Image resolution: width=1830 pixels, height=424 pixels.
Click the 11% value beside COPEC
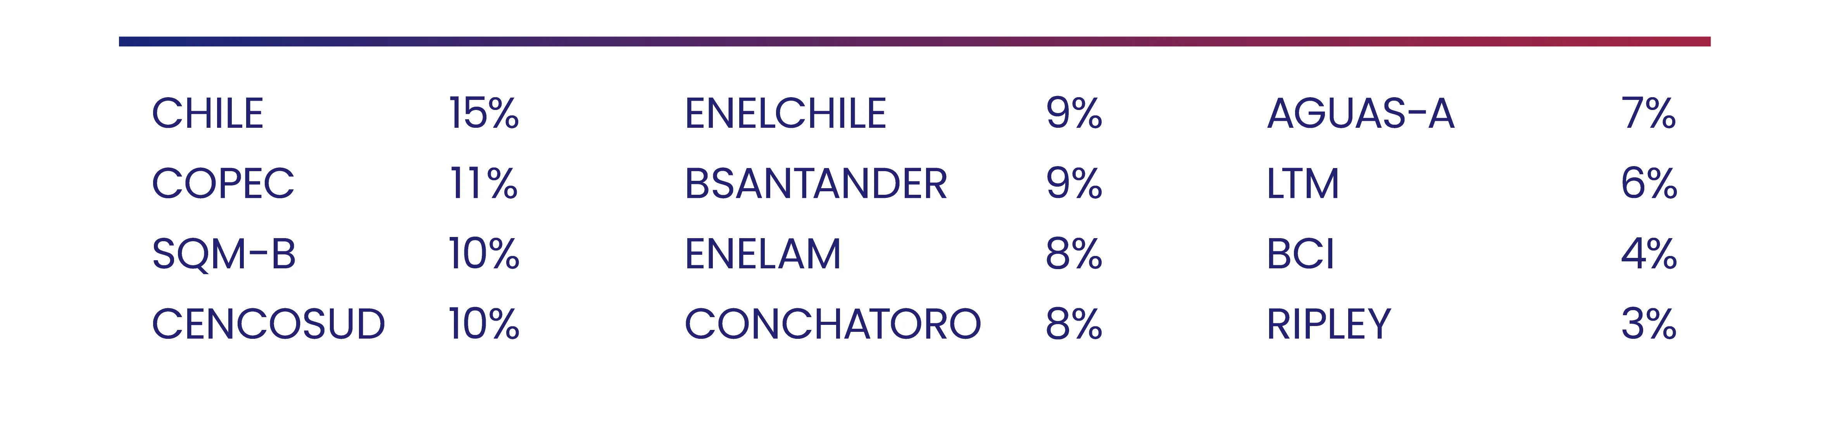(485, 184)
